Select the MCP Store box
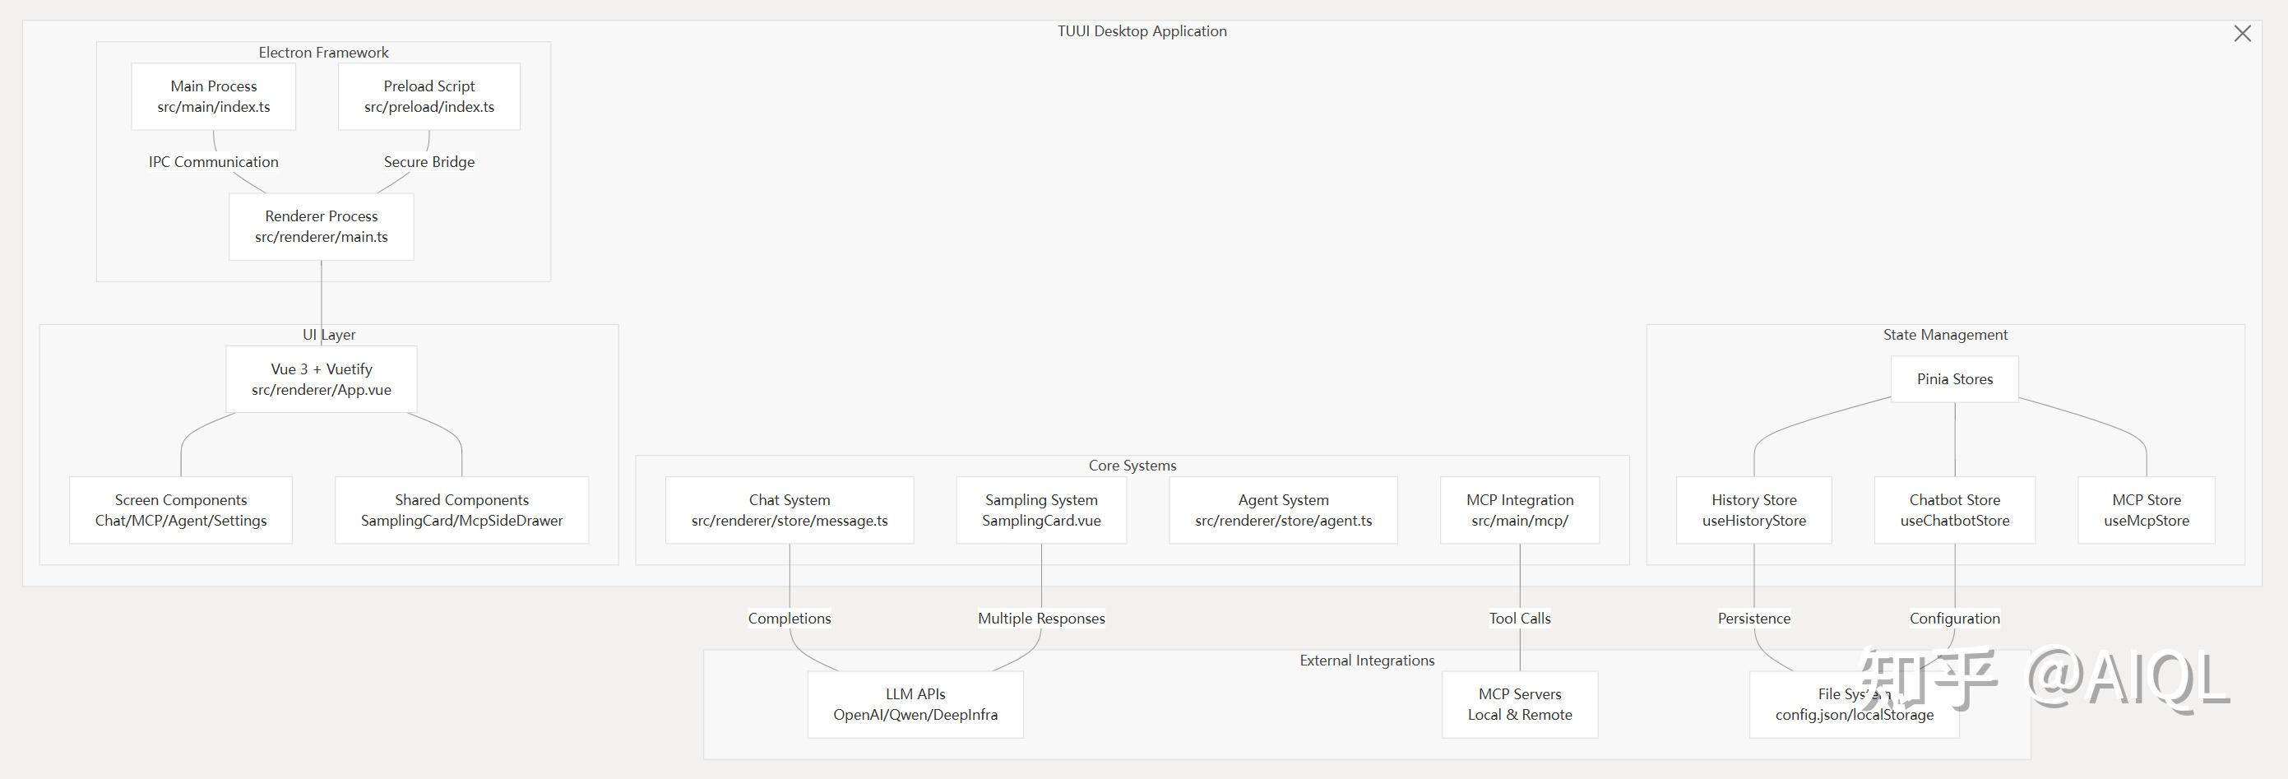Image resolution: width=2288 pixels, height=779 pixels. pyautogui.click(x=2147, y=510)
